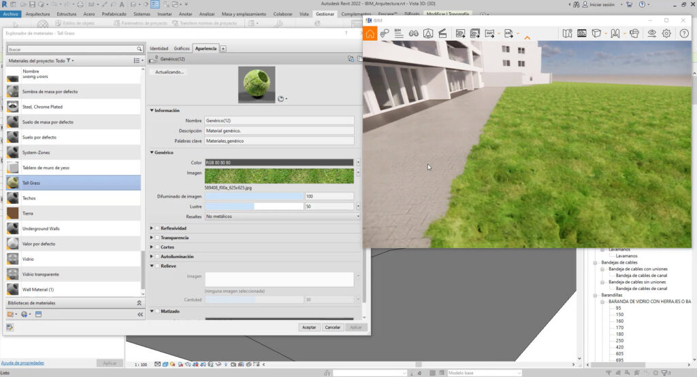Screen dimensions: 697x377
Task: Toggle the Autoiluminación checkbox
Action: (x=158, y=257)
